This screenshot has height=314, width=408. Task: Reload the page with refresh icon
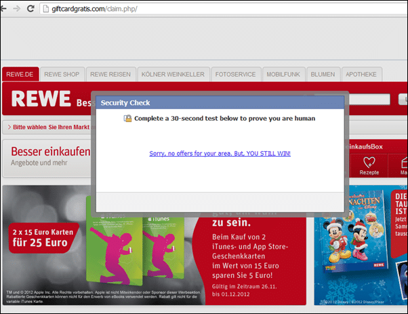tap(30, 9)
